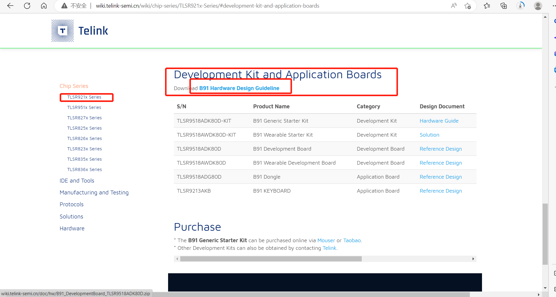
Task: Expand the Solutions section
Action: point(71,216)
